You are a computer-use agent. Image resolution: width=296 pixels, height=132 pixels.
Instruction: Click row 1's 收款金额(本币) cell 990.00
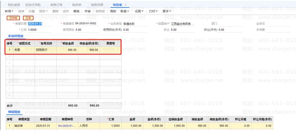click(89, 50)
